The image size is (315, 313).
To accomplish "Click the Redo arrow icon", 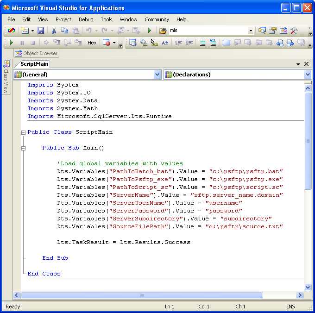I will 104,31.
